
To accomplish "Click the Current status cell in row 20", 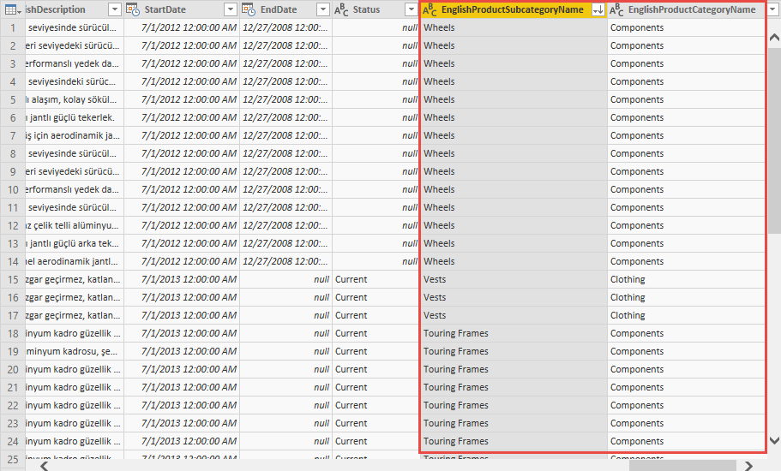I will (351, 369).
